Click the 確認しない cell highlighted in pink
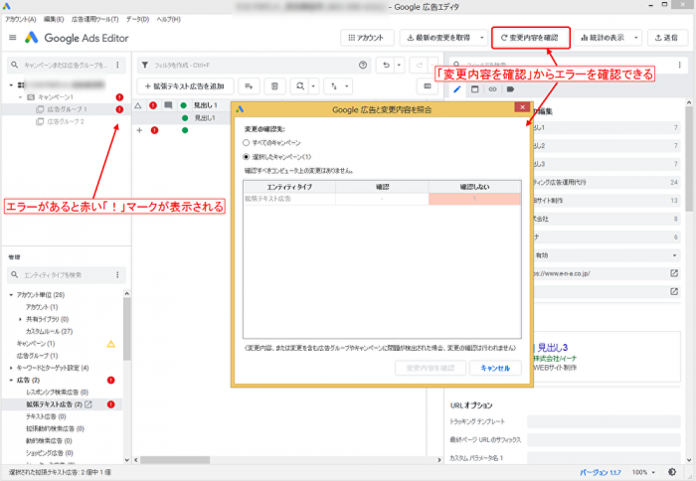 tap(474, 199)
